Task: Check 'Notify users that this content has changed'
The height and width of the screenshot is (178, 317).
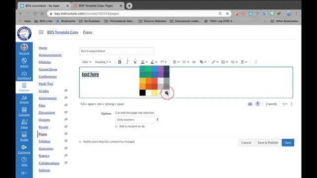Action: tap(80, 142)
